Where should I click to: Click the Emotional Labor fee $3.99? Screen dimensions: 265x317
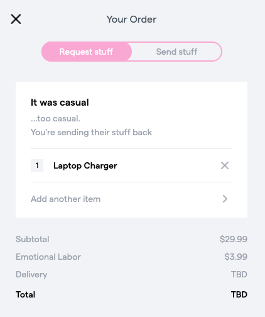click(236, 257)
